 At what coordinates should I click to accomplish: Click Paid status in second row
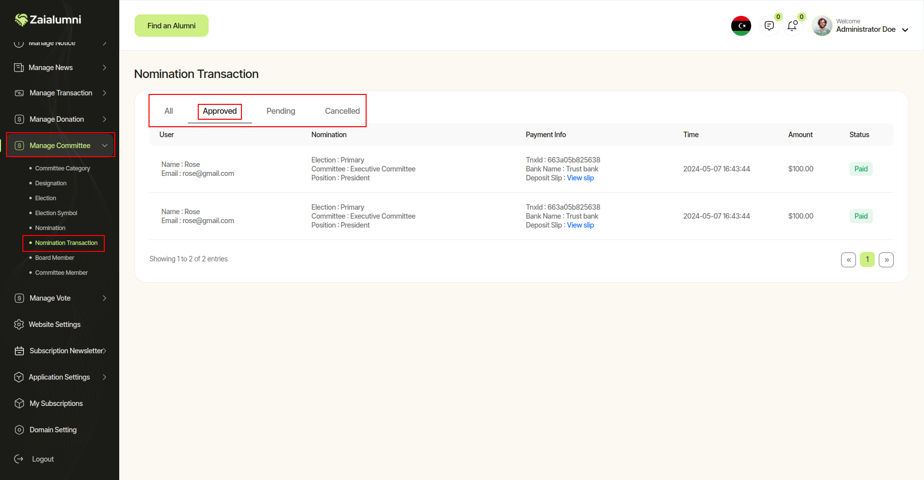861,216
